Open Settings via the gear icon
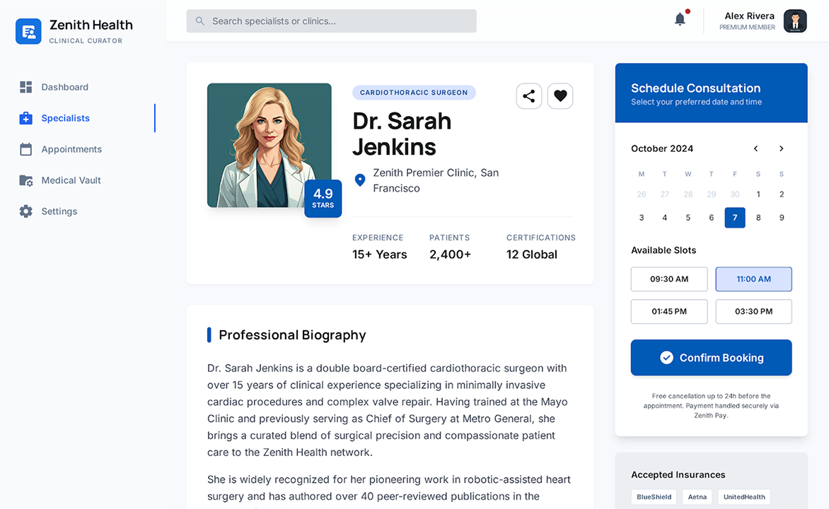This screenshot has width=829, height=509. click(25, 211)
